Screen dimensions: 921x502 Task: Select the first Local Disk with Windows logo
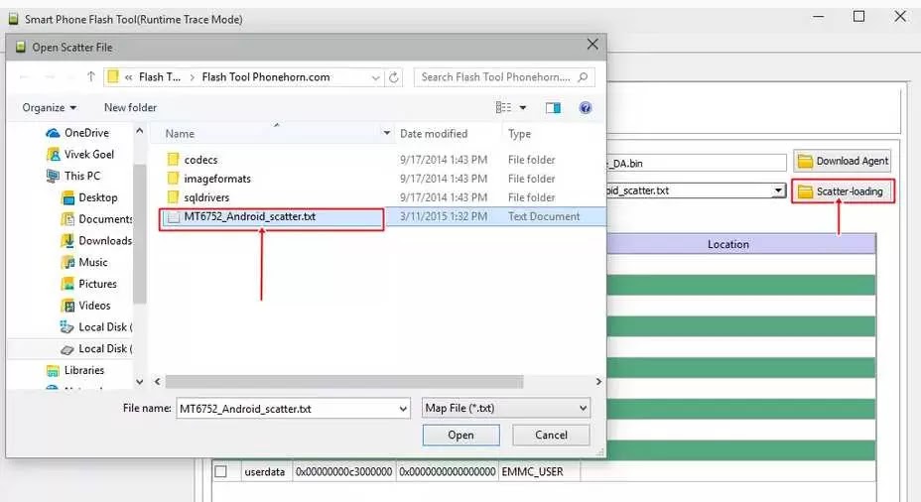(x=95, y=327)
